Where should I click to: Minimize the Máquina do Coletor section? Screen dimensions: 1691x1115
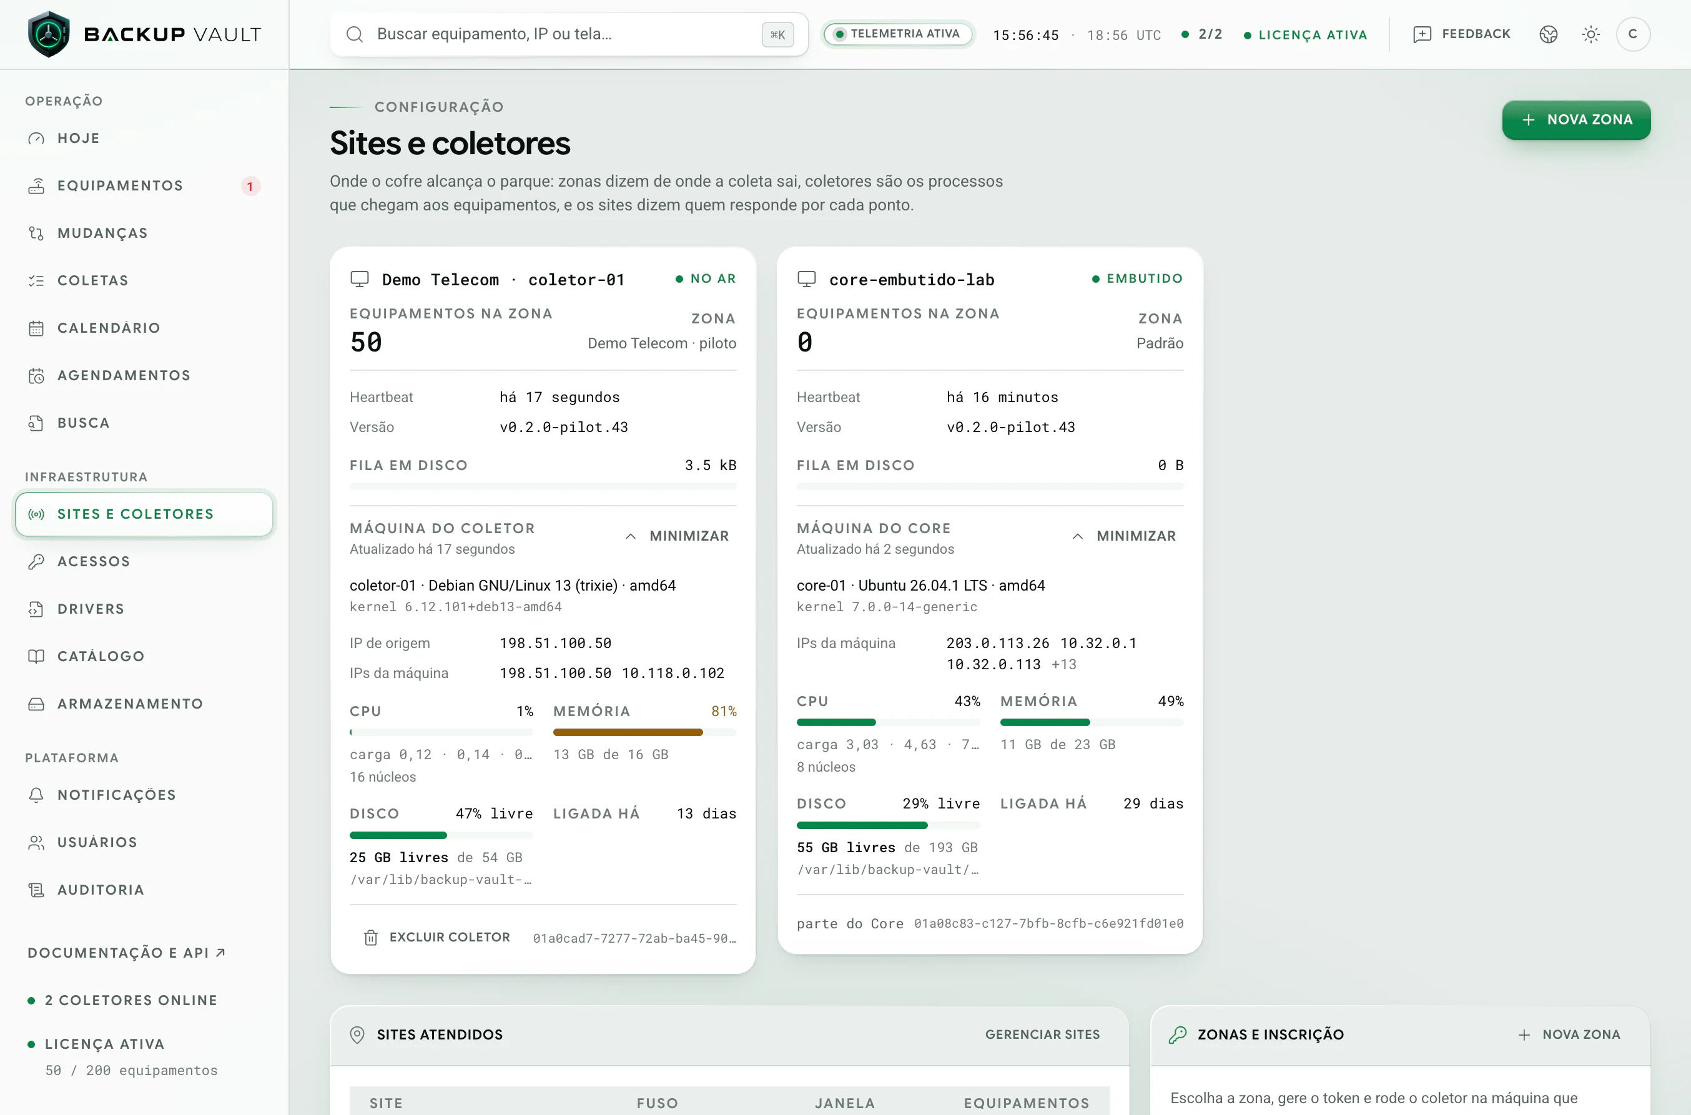[677, 536]
